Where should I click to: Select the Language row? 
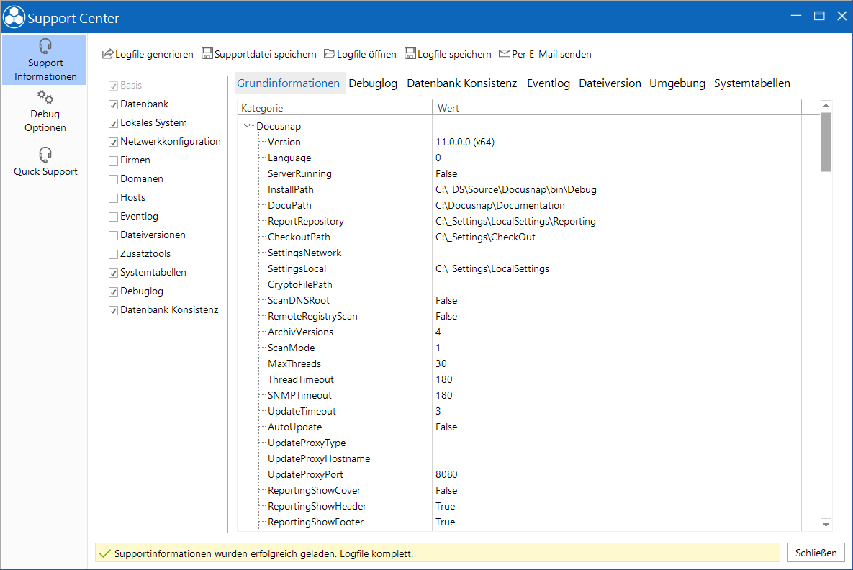520,158
